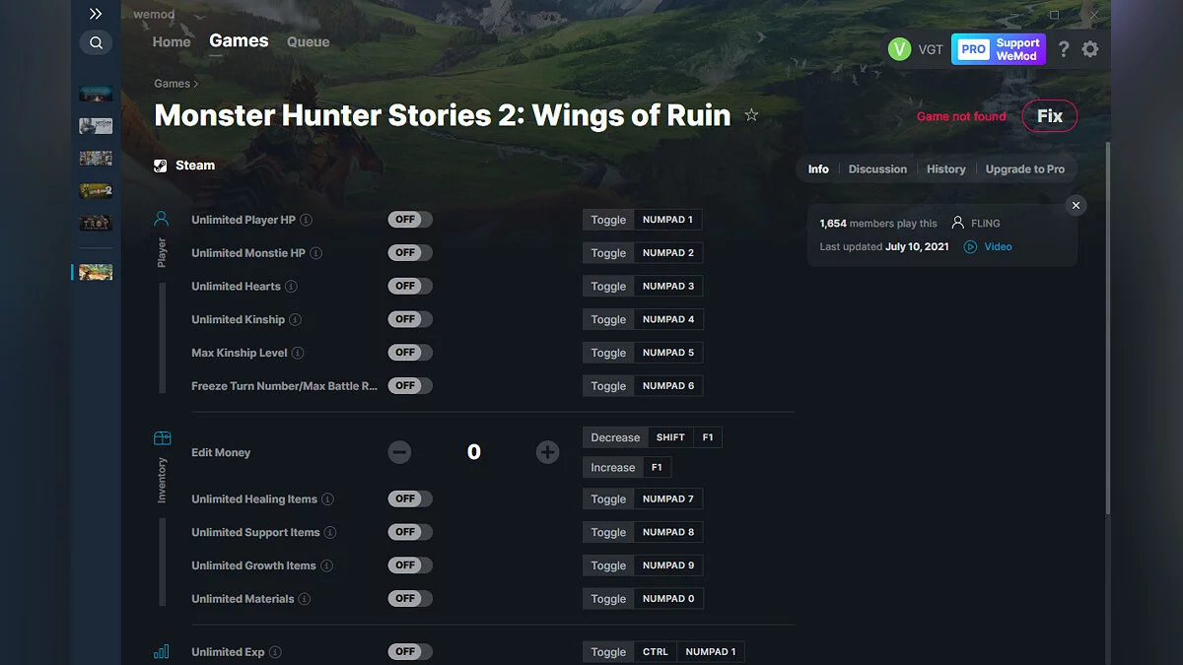
Task: Click the Fix button for Game not found
Action: [1049, 115]
